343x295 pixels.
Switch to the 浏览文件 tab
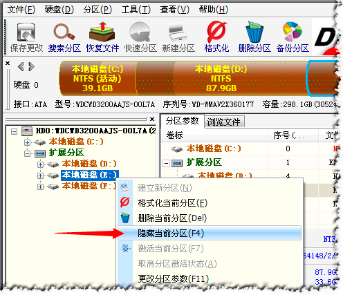coord(224,122)
